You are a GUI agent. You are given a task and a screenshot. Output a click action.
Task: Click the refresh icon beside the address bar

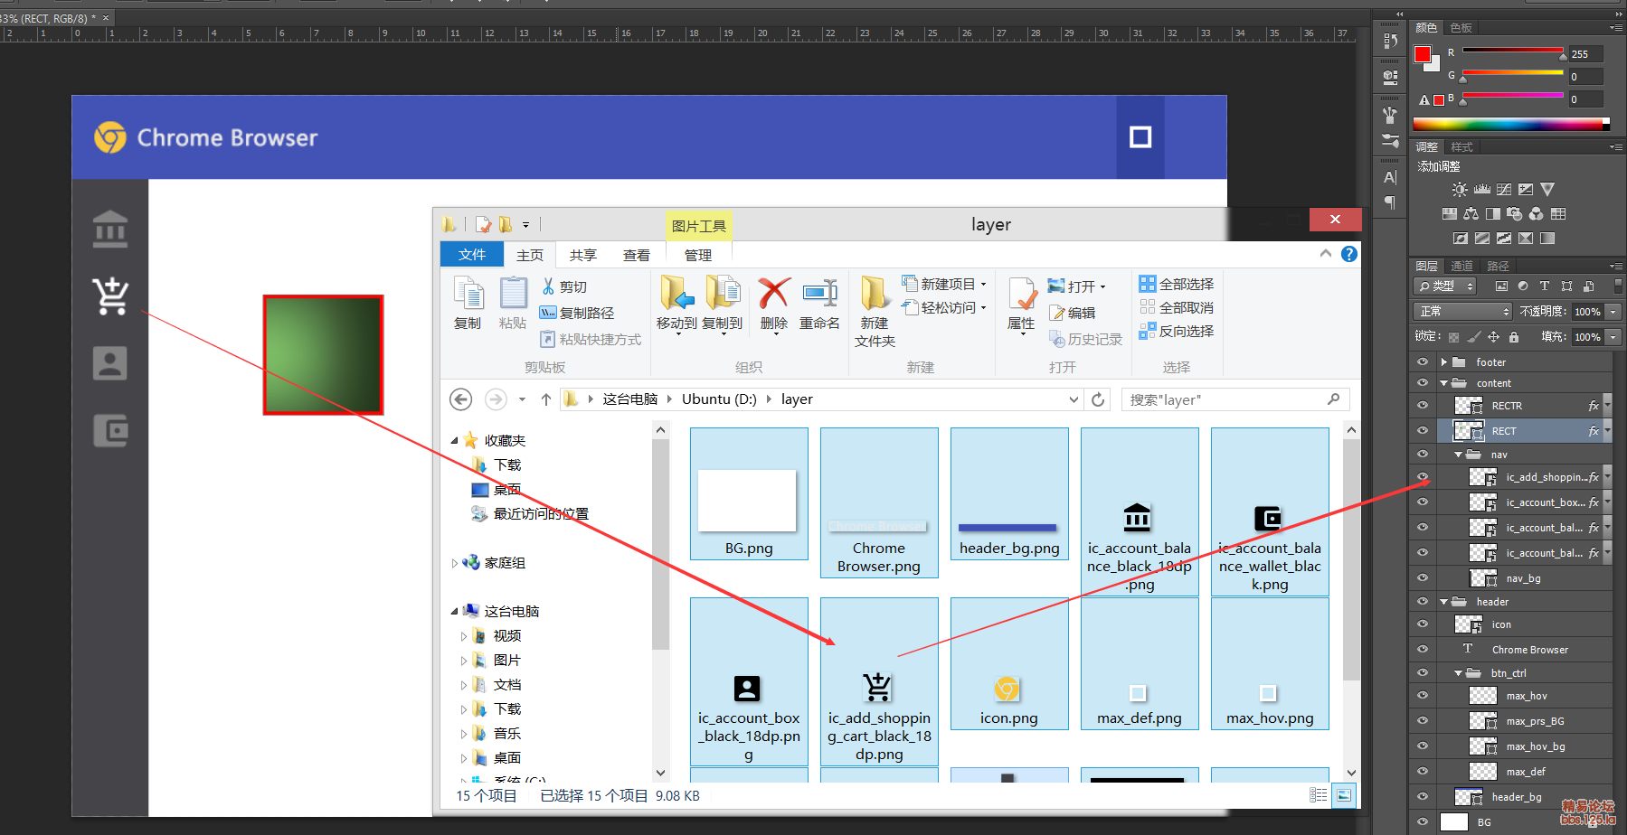click(x=1098, y=399)
